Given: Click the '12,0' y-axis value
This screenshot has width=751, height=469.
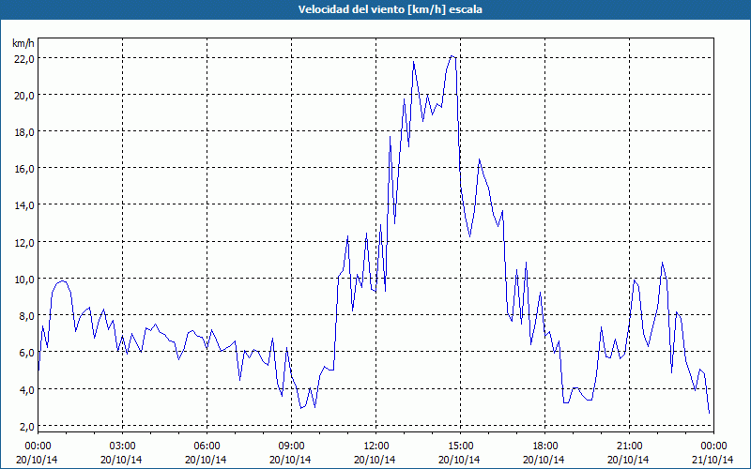Looking at the screenshot, I should [24, 242].
